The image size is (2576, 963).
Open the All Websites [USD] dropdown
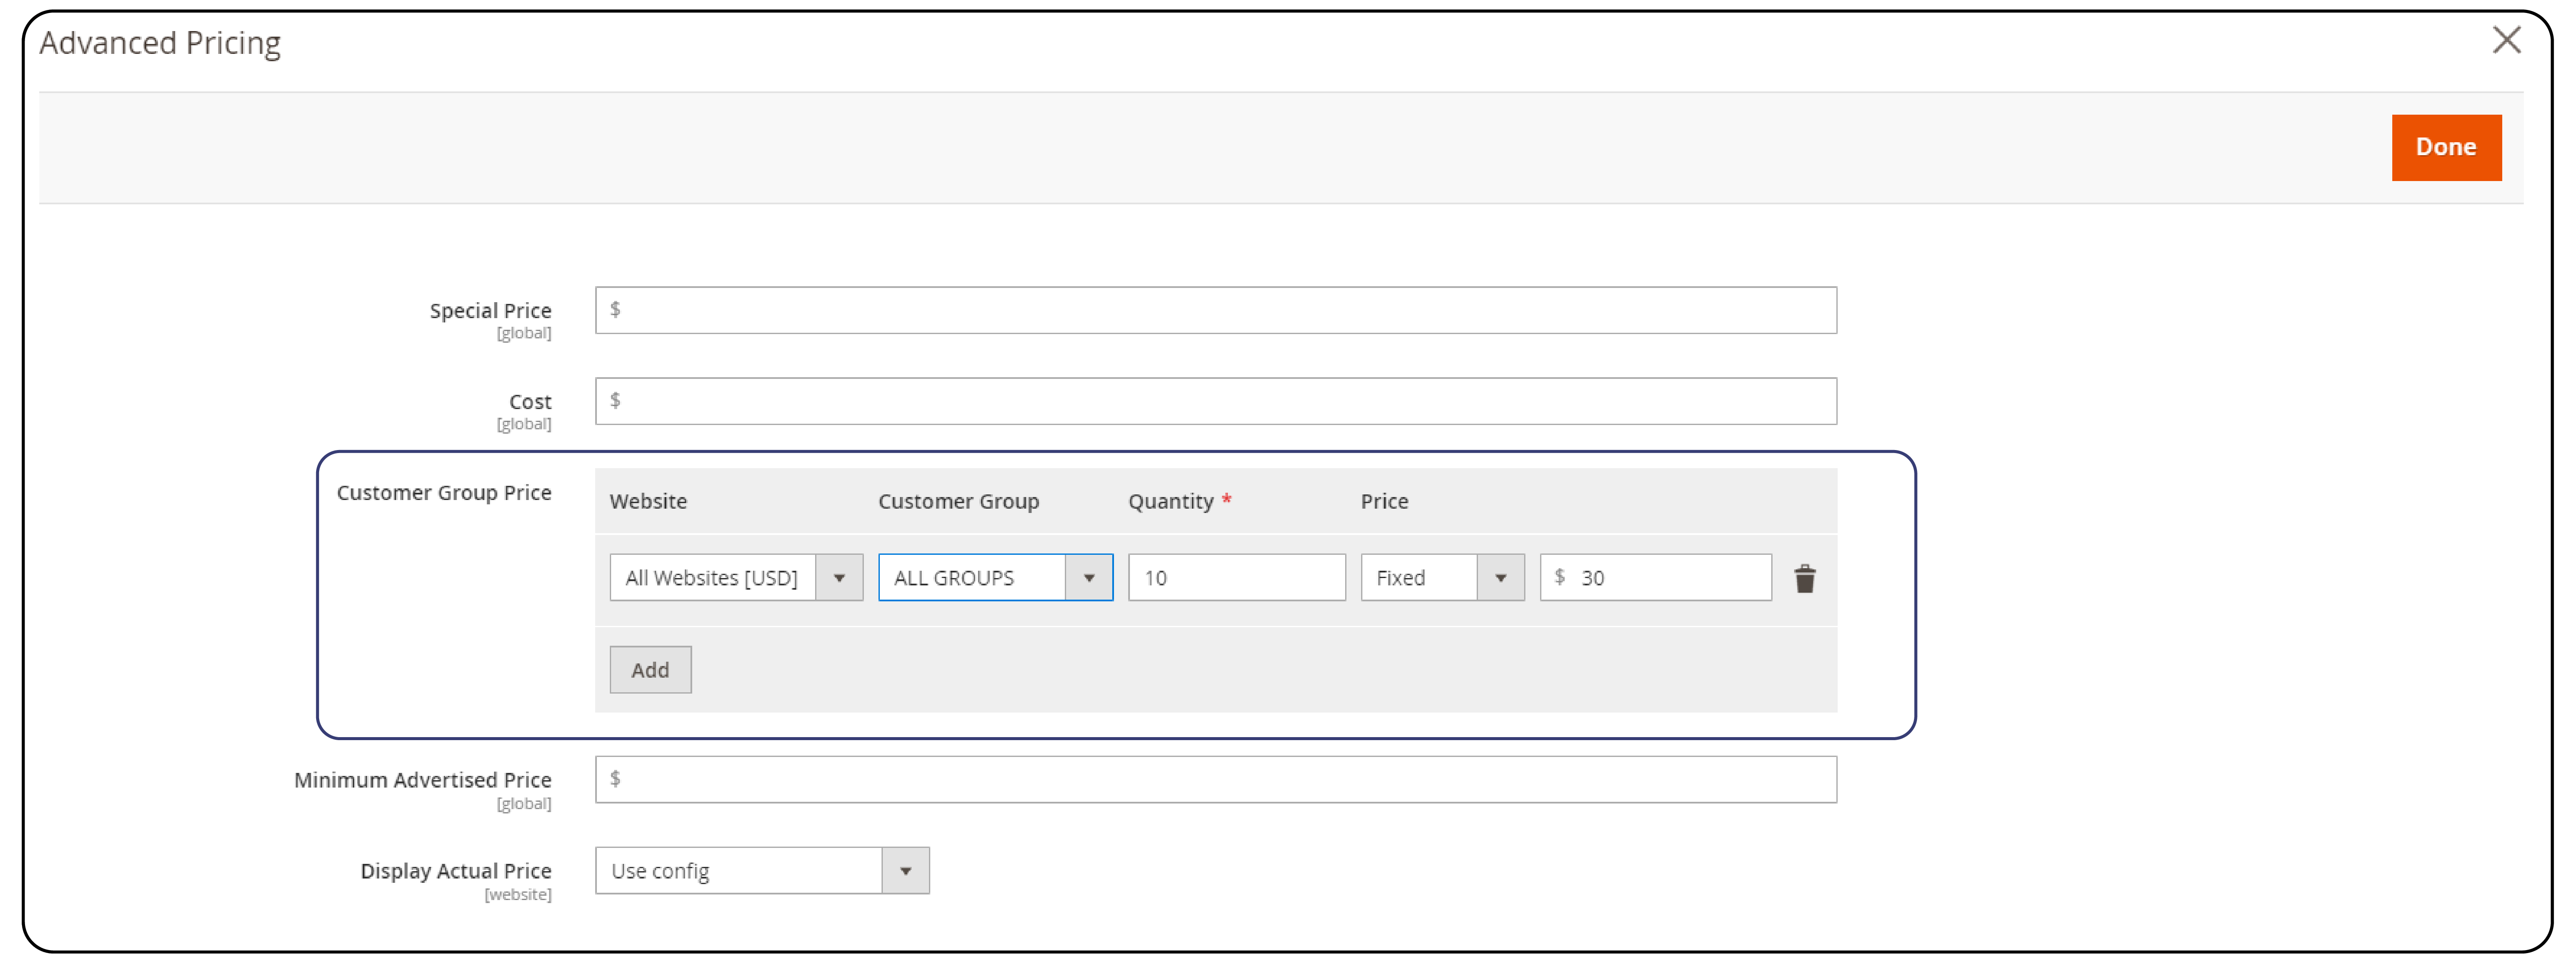[736, 578]
